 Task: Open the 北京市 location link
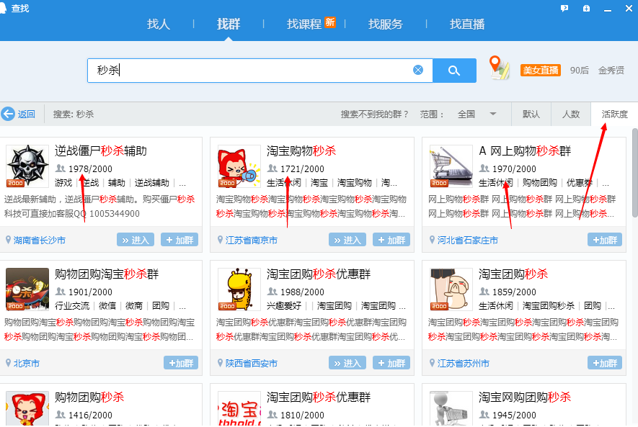click(27, 363)
